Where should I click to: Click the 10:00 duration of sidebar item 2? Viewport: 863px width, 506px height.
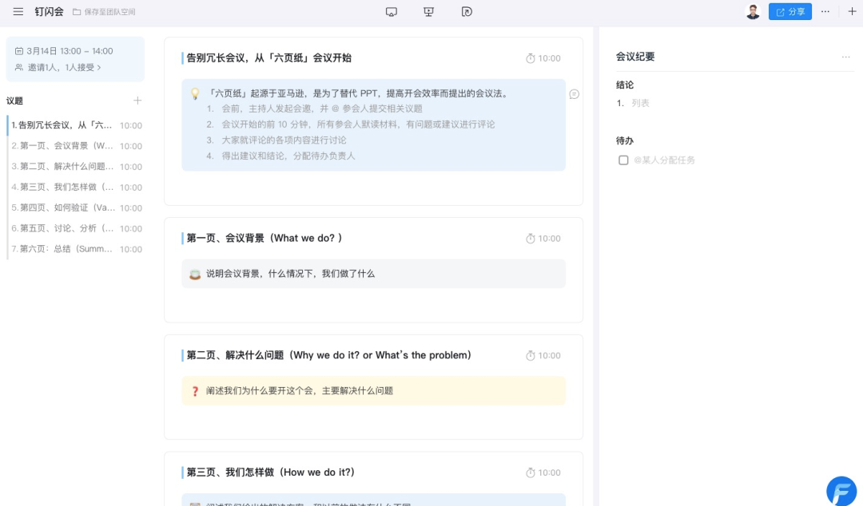[x=131, y=146]
